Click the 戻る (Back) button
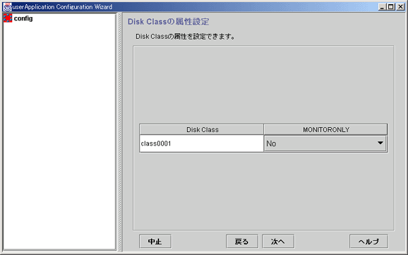408x255 pixels. (242, 241)
